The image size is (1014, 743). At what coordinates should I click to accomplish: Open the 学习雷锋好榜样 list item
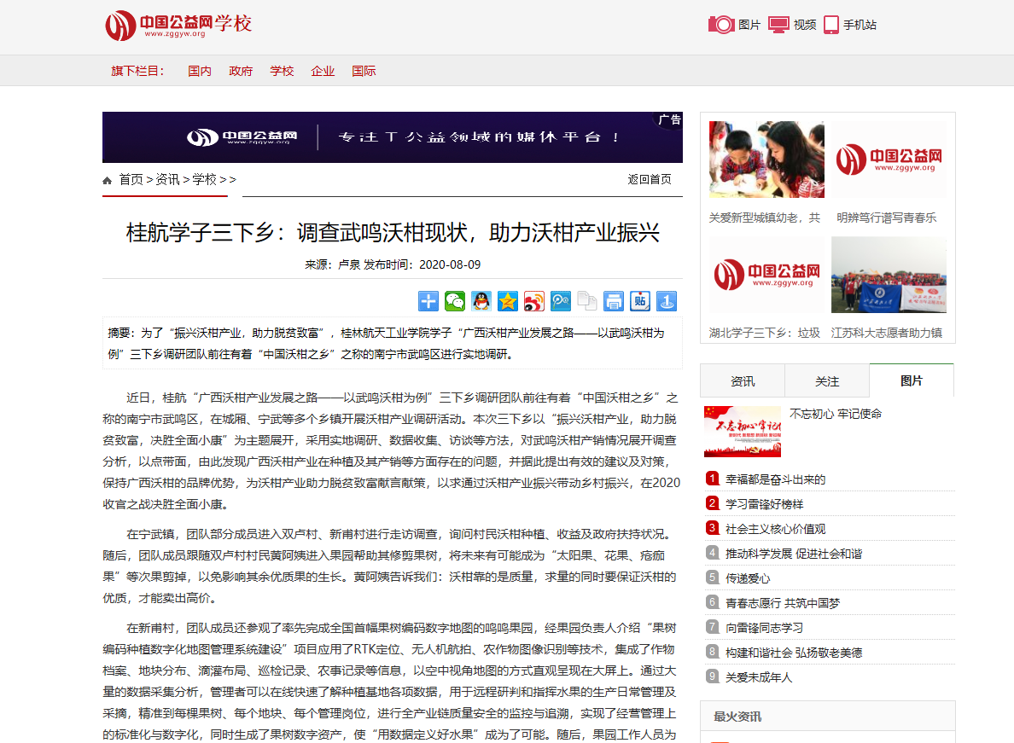[764, 504]
